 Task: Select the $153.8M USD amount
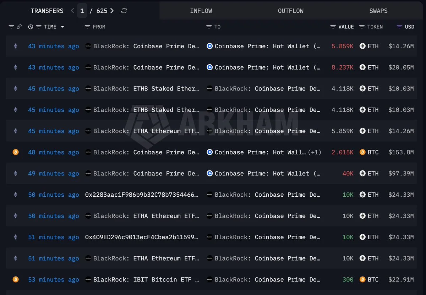pos(401,152)
